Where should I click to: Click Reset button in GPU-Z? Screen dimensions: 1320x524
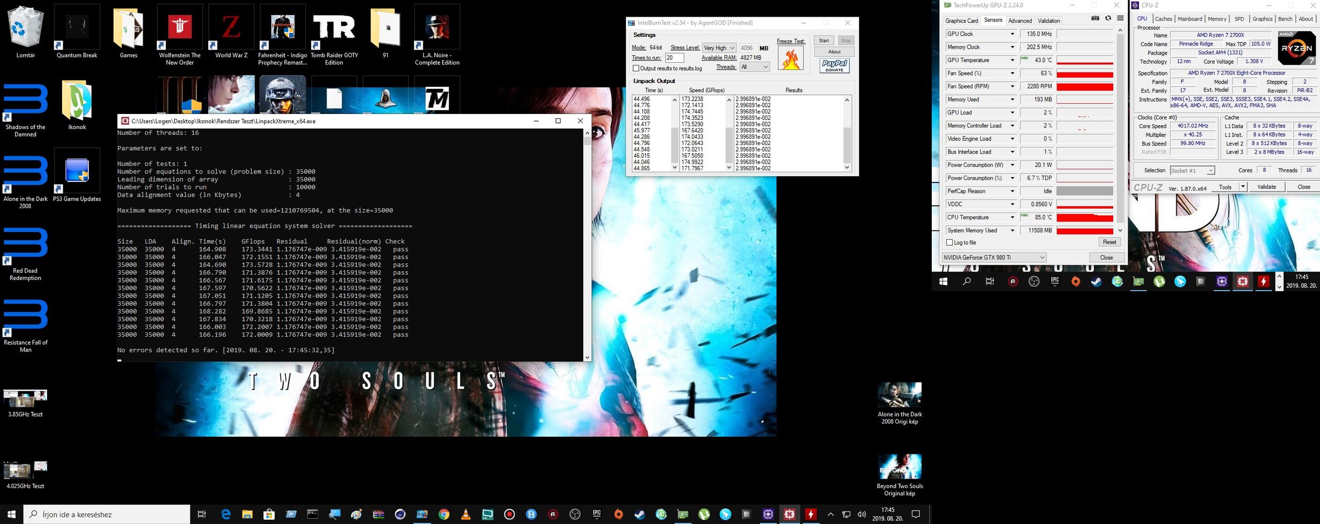(x=1109, y=242)
